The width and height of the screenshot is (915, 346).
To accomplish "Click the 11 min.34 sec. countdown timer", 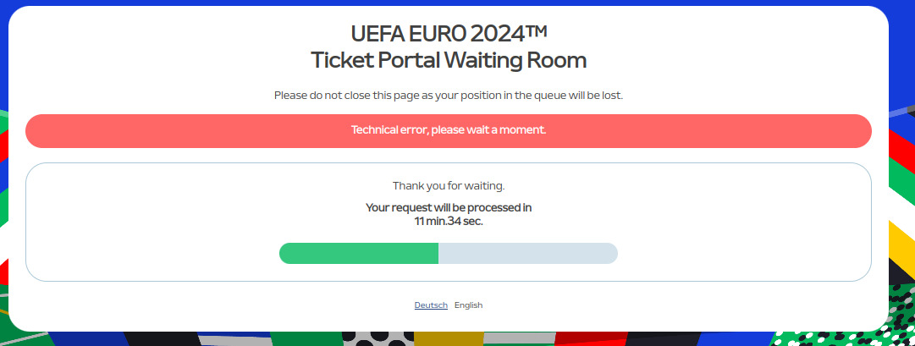I will tap(449, 221).
